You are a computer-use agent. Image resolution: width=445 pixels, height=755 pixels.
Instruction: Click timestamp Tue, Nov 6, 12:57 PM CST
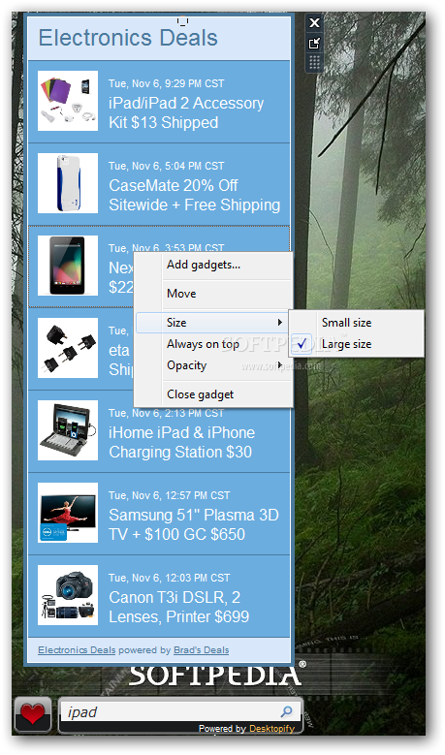pos(169,495)
